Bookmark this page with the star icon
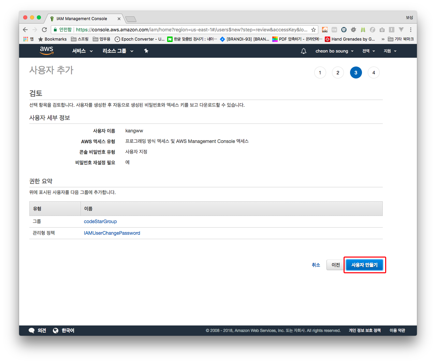 pyautogui.click(x=313, y=30)
